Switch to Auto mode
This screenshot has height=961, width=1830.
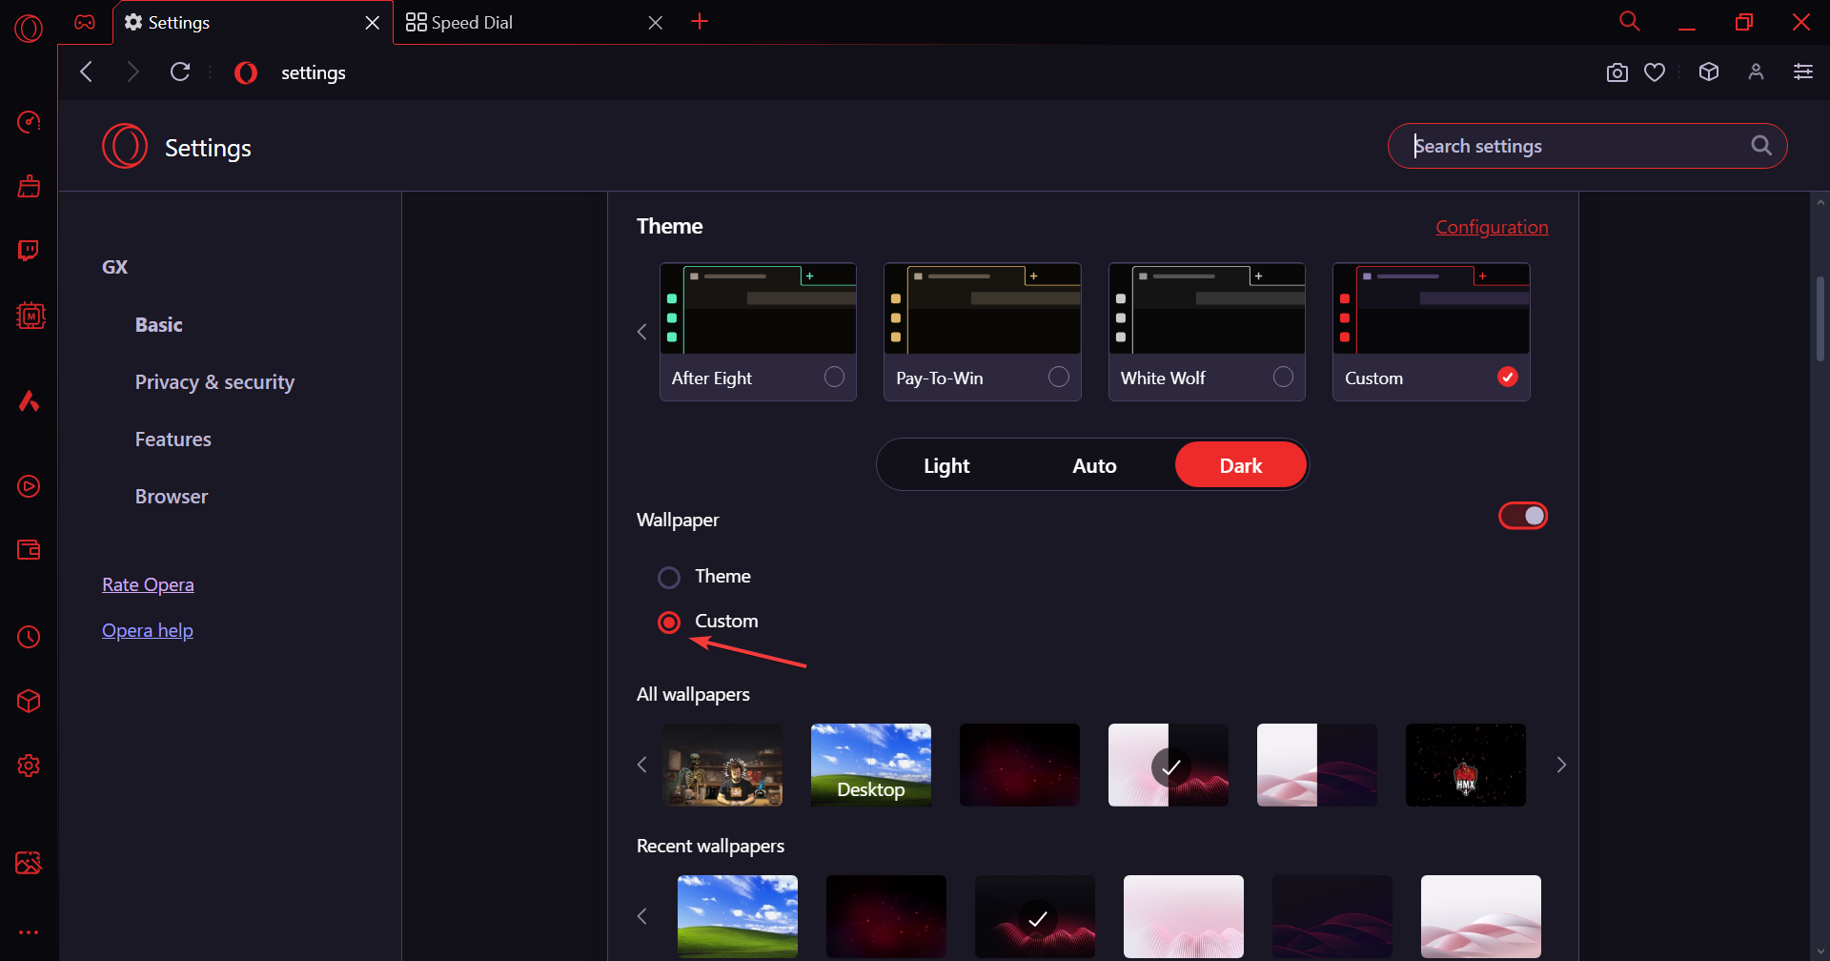coord(1094,465)
